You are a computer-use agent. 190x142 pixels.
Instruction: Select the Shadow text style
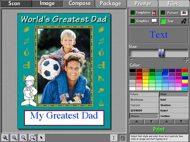pyautogui.click(x=174, y=105)
